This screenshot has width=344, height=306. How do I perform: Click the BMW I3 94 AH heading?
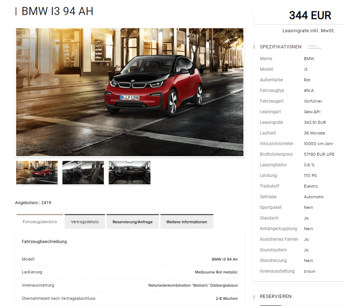58,11
